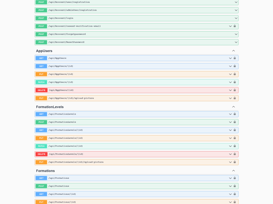Expand chevron of GET /api/Formations row

click(x=230, y=178)
